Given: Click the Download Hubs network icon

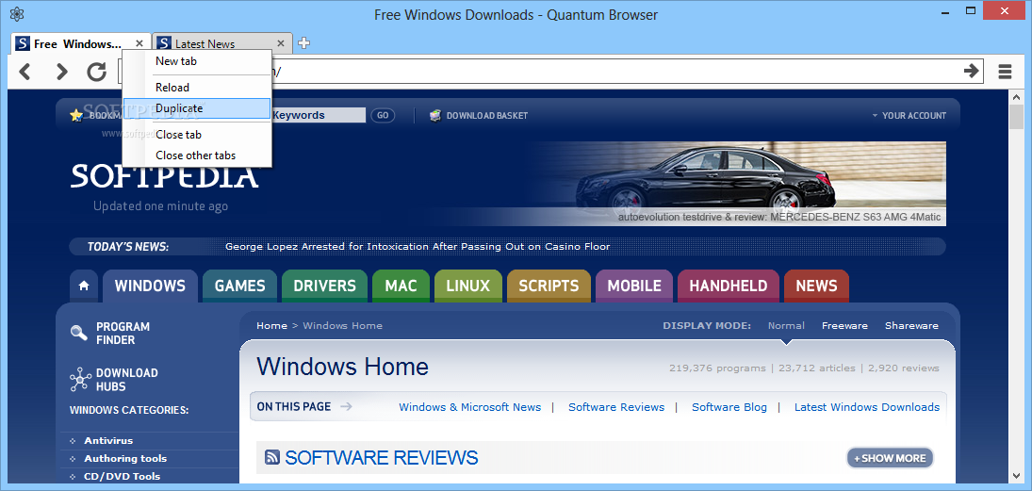Looking at the screenshot, I should 79,379.
